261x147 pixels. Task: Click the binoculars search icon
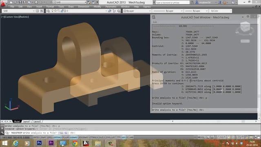click(x=192, y=2)
